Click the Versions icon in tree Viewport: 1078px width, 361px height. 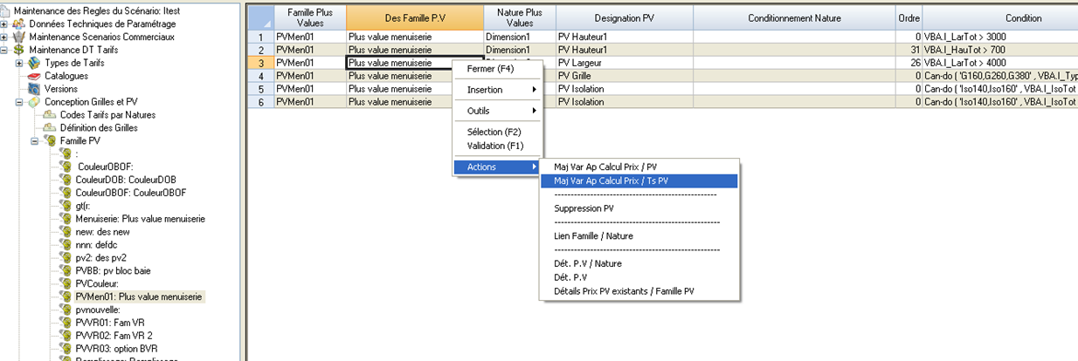pyautogui.click(x=34, y=89)
